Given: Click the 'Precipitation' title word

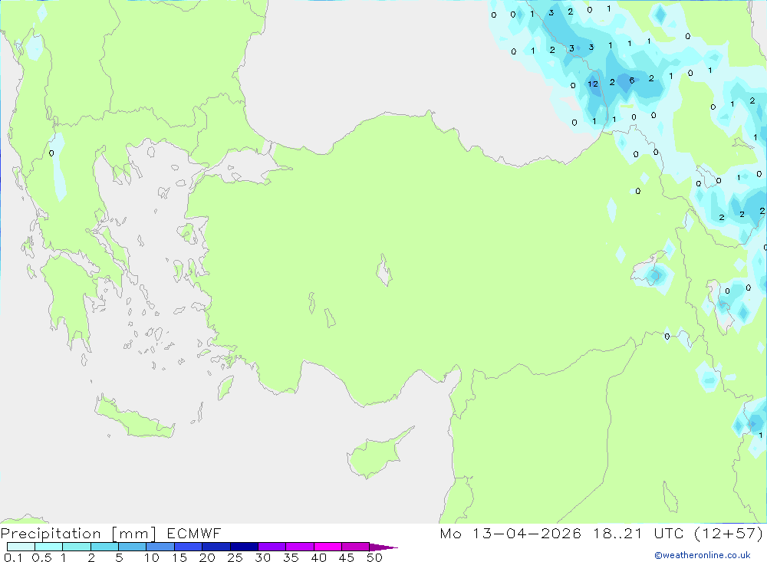Looking at the screenshot, I should 51,534.
